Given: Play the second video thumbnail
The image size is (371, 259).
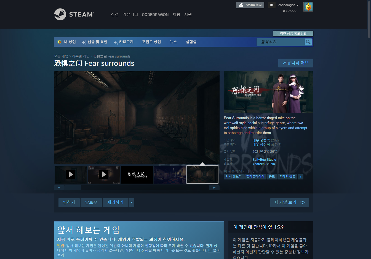Looking at the screenshot, I should 104,175.
